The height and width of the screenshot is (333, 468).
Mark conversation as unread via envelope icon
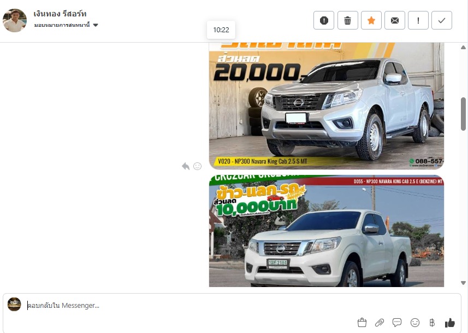[395, 20]
